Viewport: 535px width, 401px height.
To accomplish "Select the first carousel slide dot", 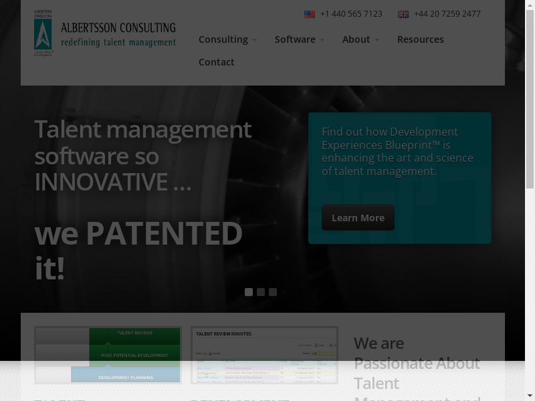I will pyautogui.click(x=249, y=292).
